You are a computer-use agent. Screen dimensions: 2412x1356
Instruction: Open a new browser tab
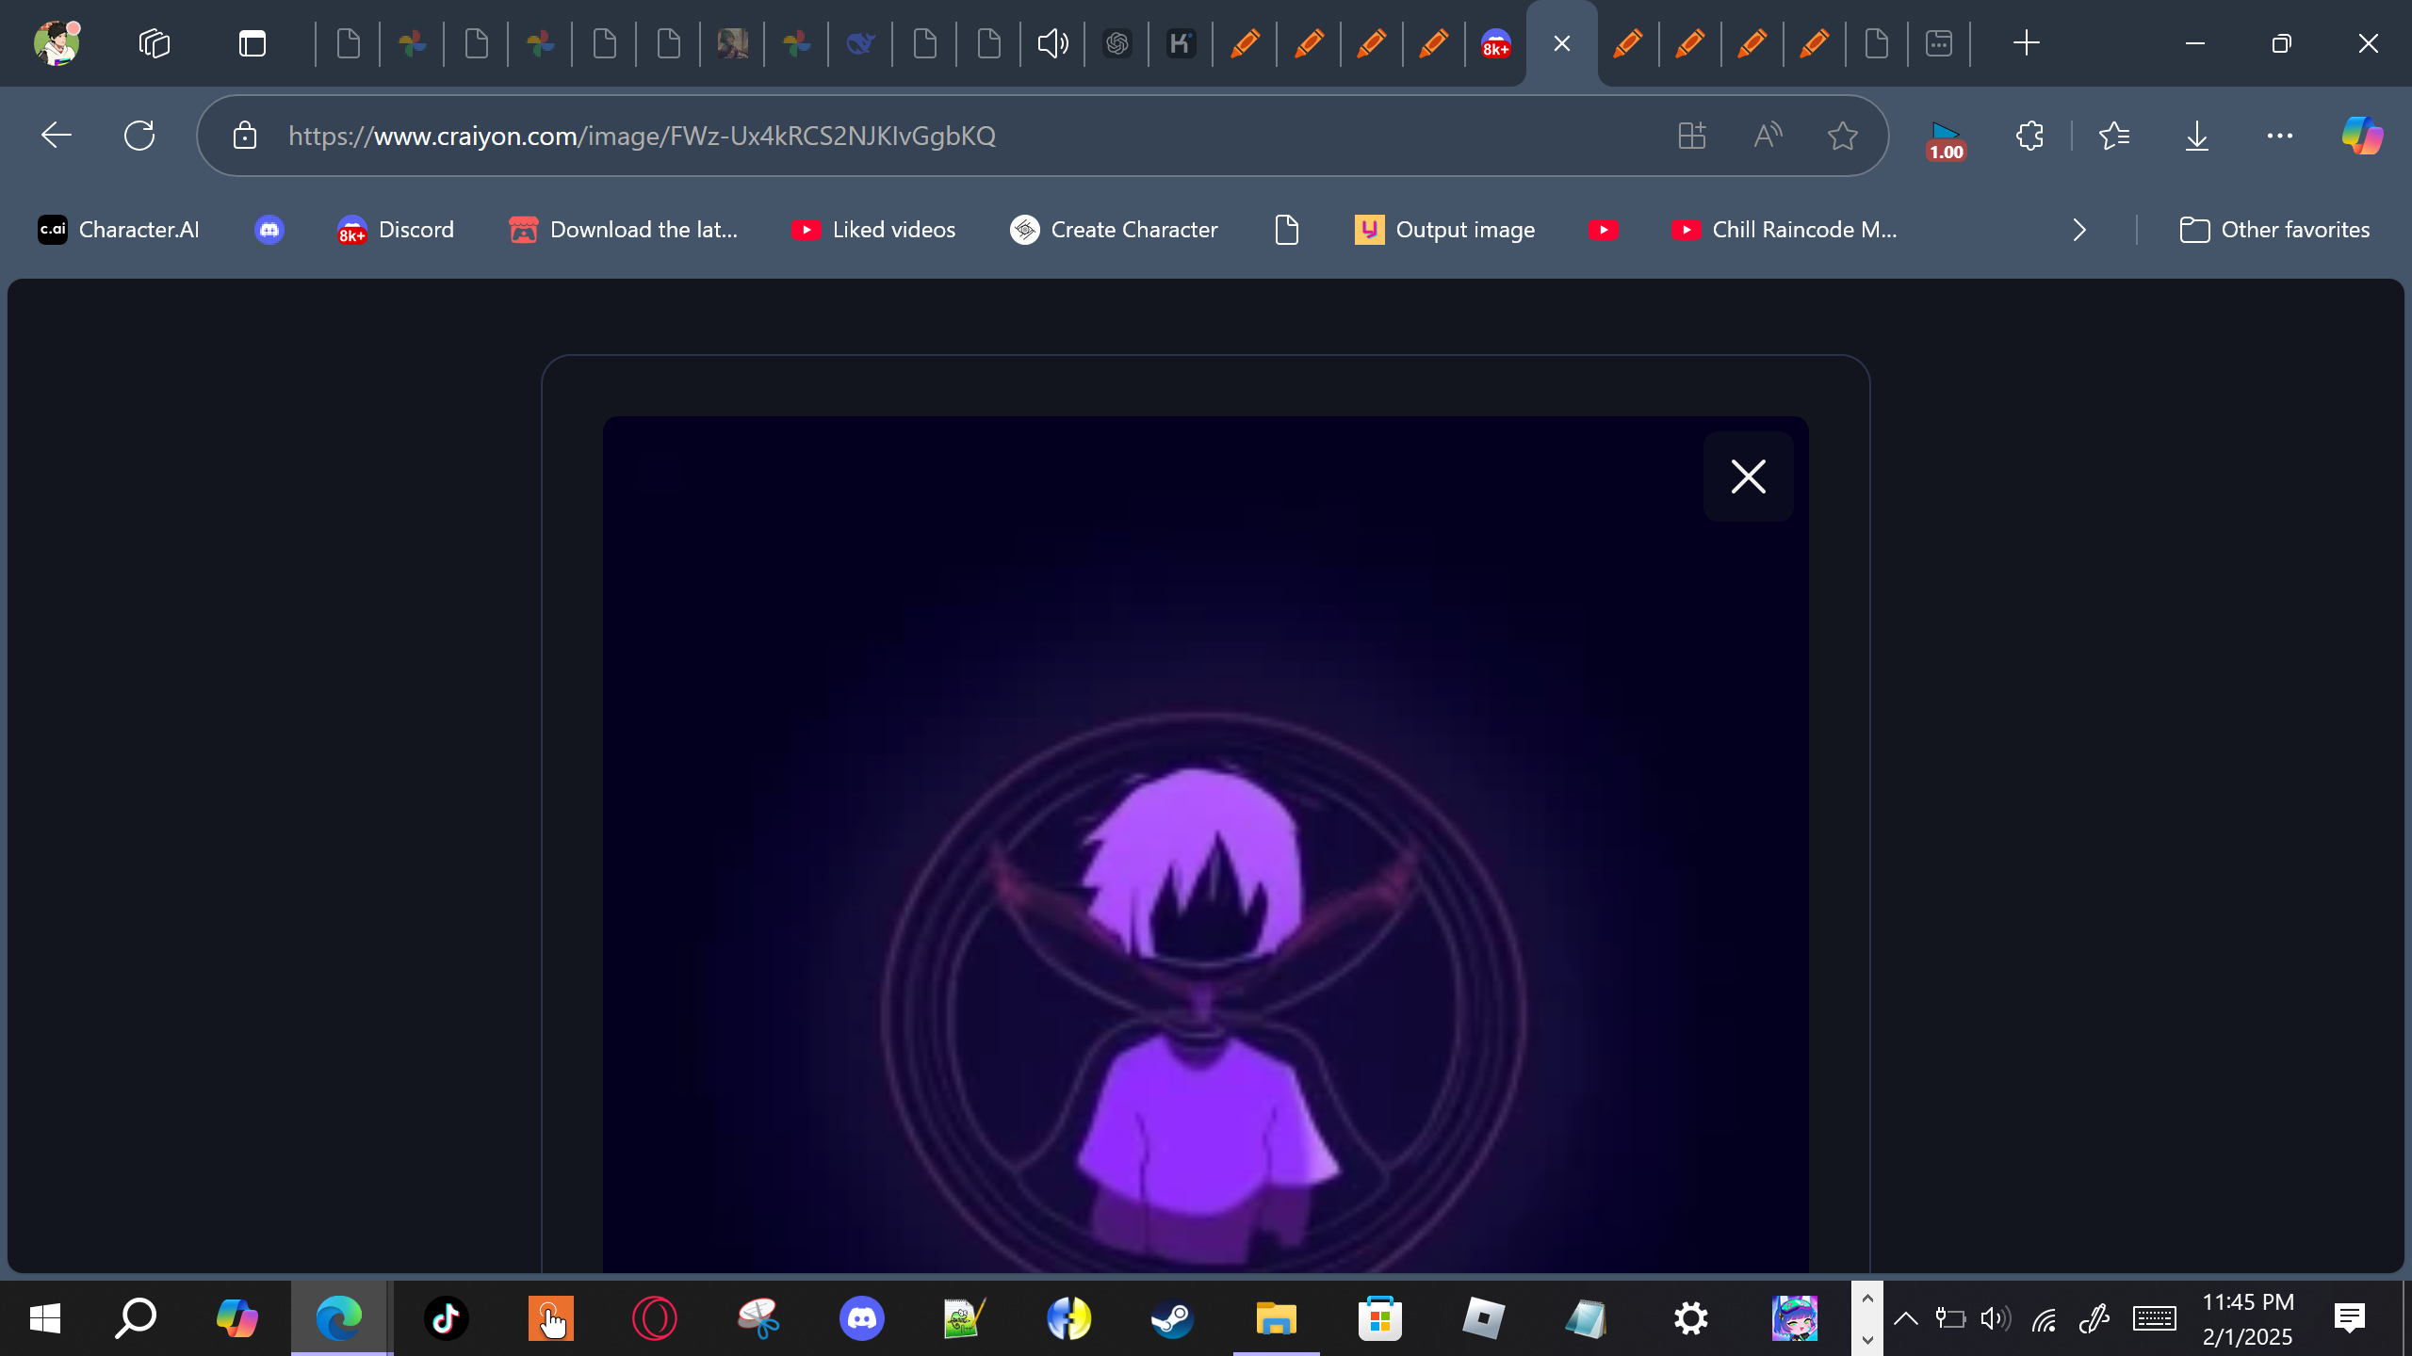2026,43
